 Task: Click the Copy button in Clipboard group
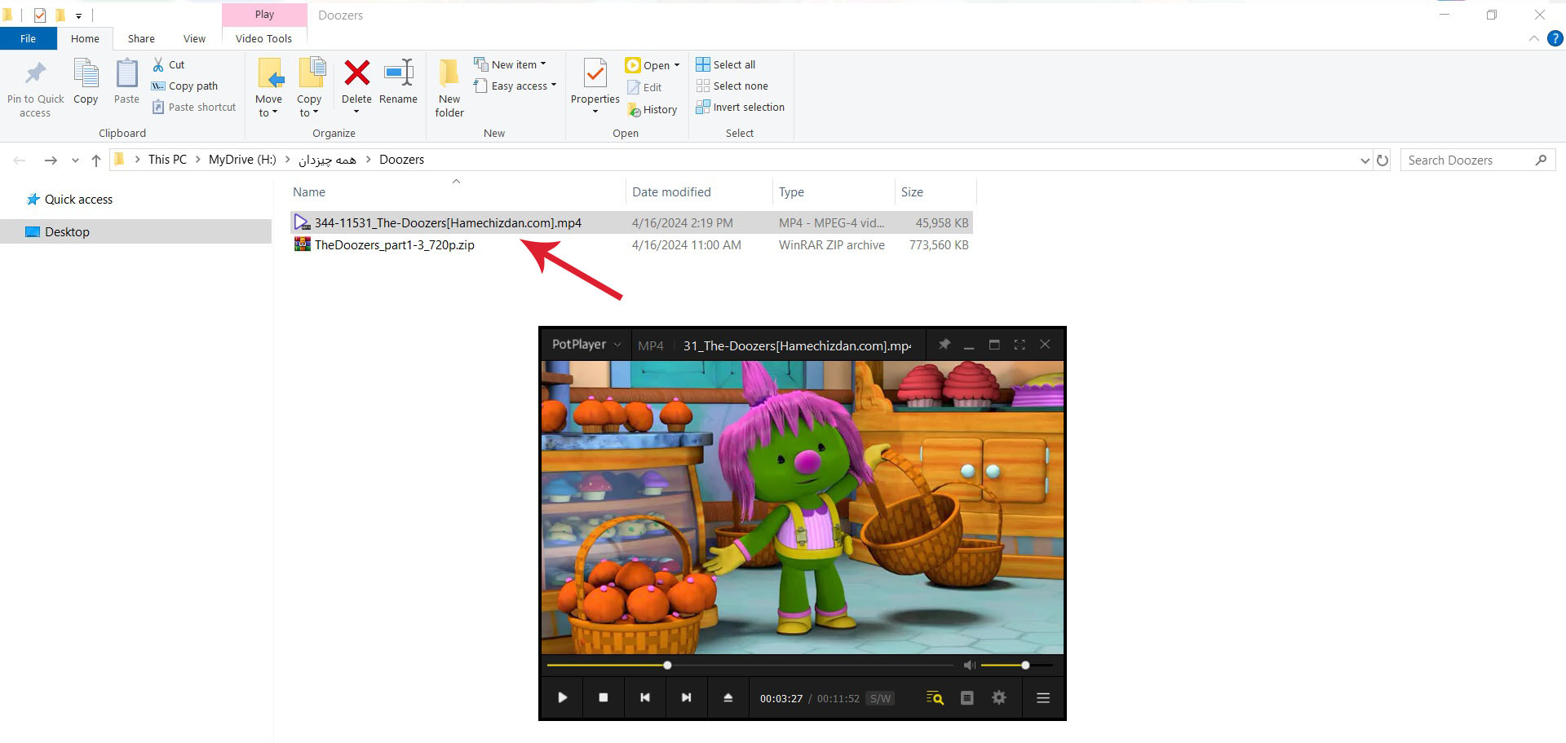[x=86, y=81]
